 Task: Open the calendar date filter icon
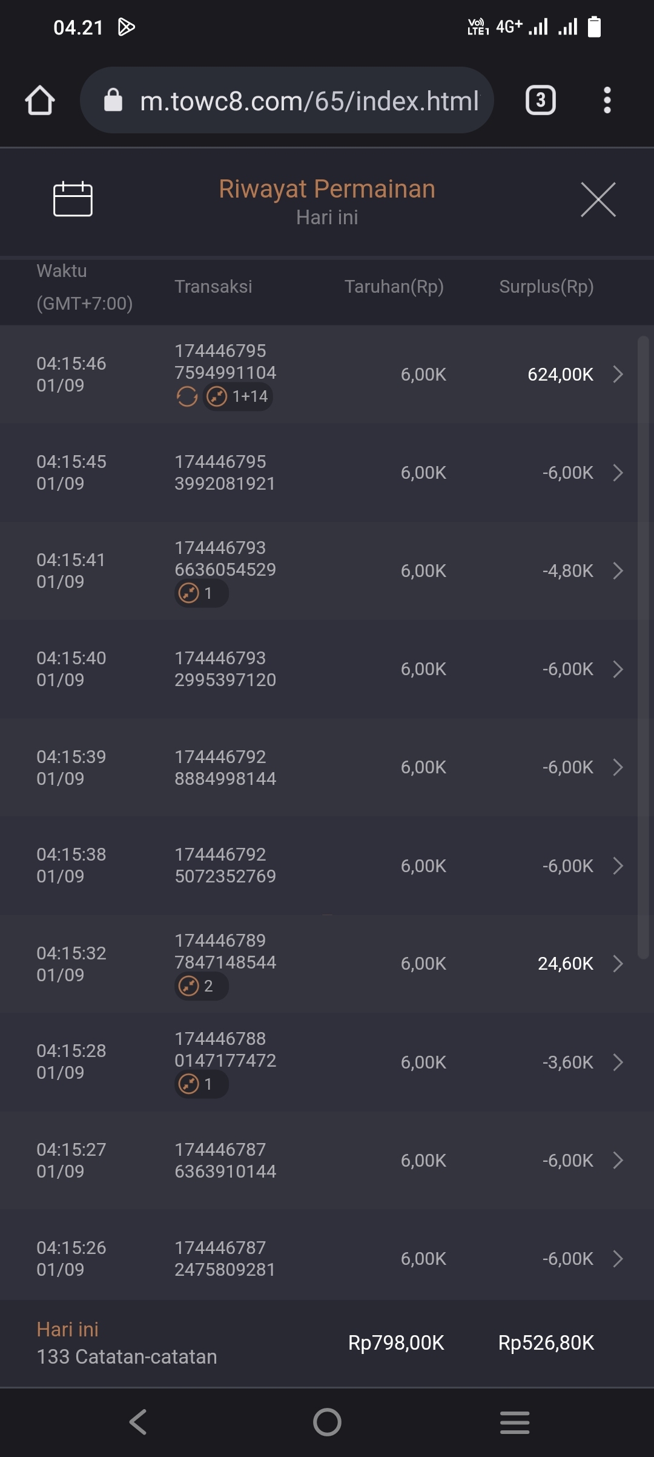[73, 199]
